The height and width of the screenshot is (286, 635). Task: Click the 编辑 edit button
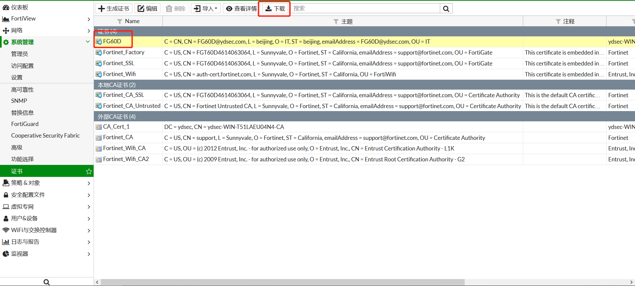148,9
